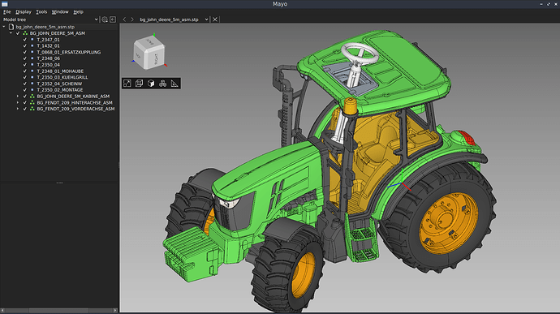Click the large rear wheel yellow rim
The image size is (560, 314).
[x=449, y=223]
